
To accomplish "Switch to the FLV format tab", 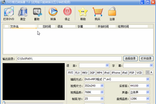I will tap(77, 73).
